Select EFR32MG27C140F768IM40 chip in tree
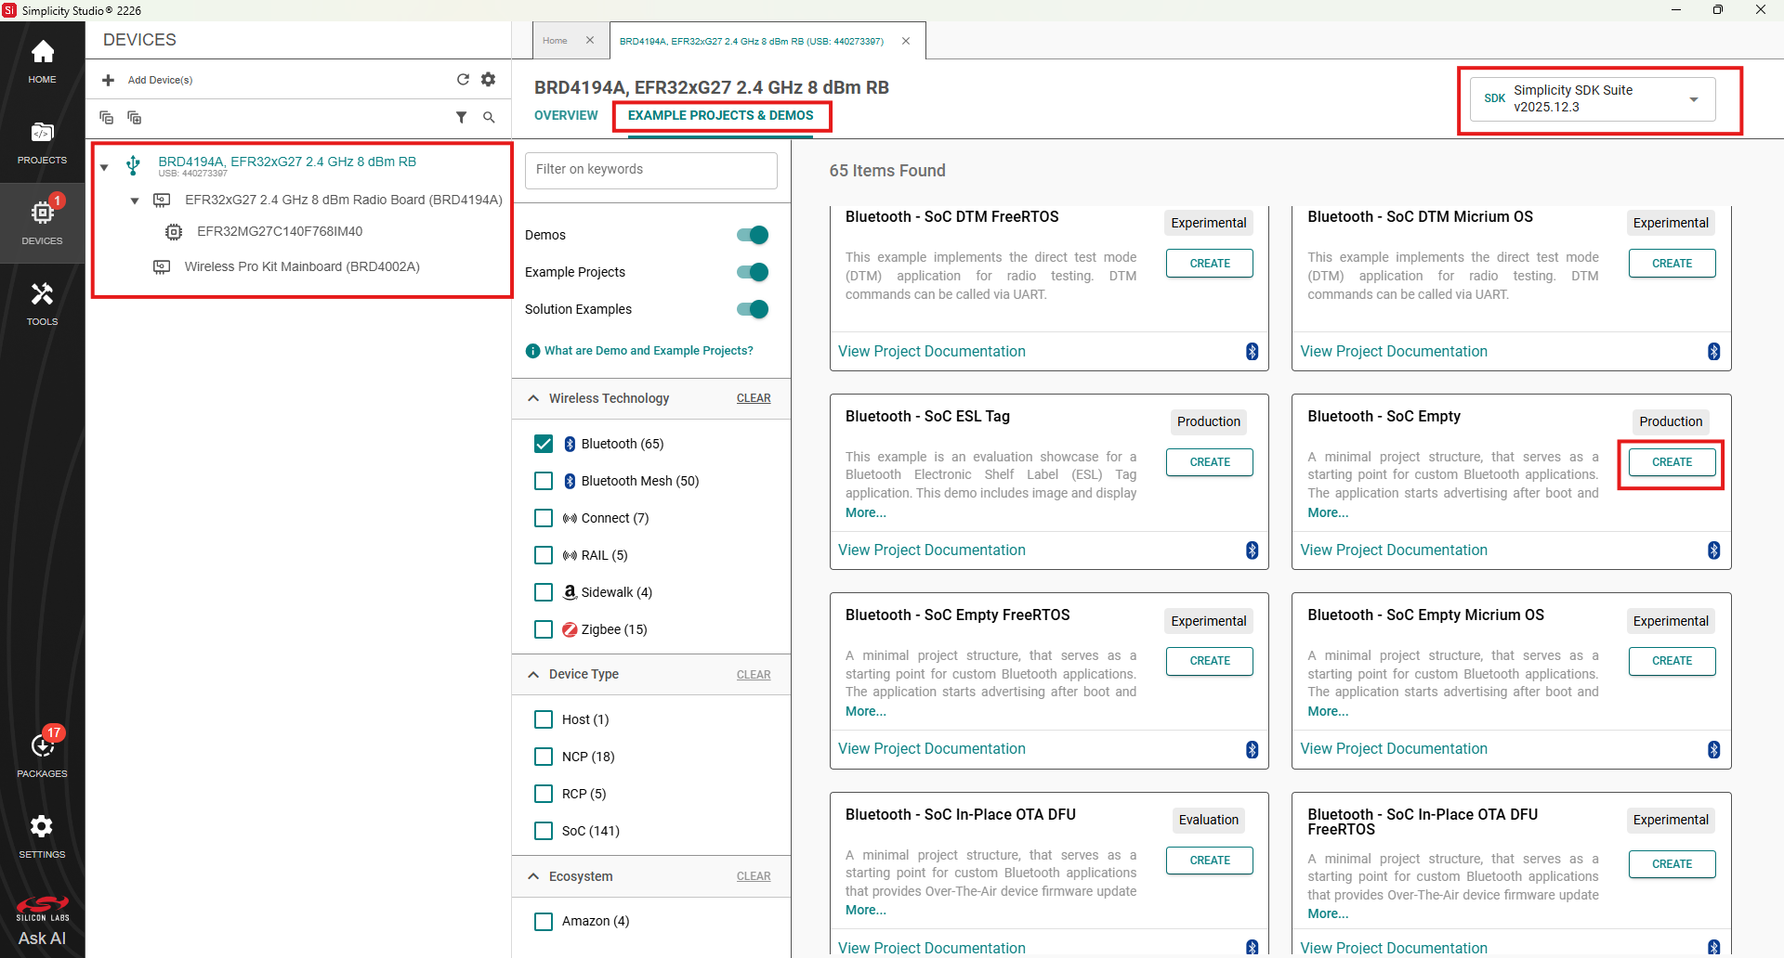 pyautogui.click(x=280, y=231)
